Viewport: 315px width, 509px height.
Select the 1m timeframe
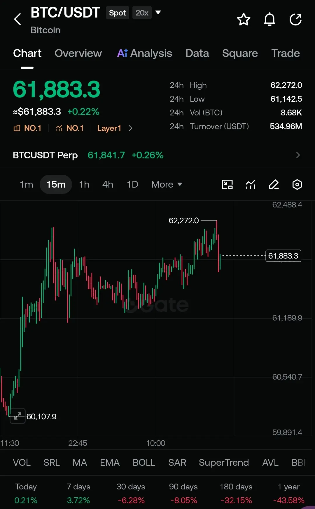[x=26, y=184]
